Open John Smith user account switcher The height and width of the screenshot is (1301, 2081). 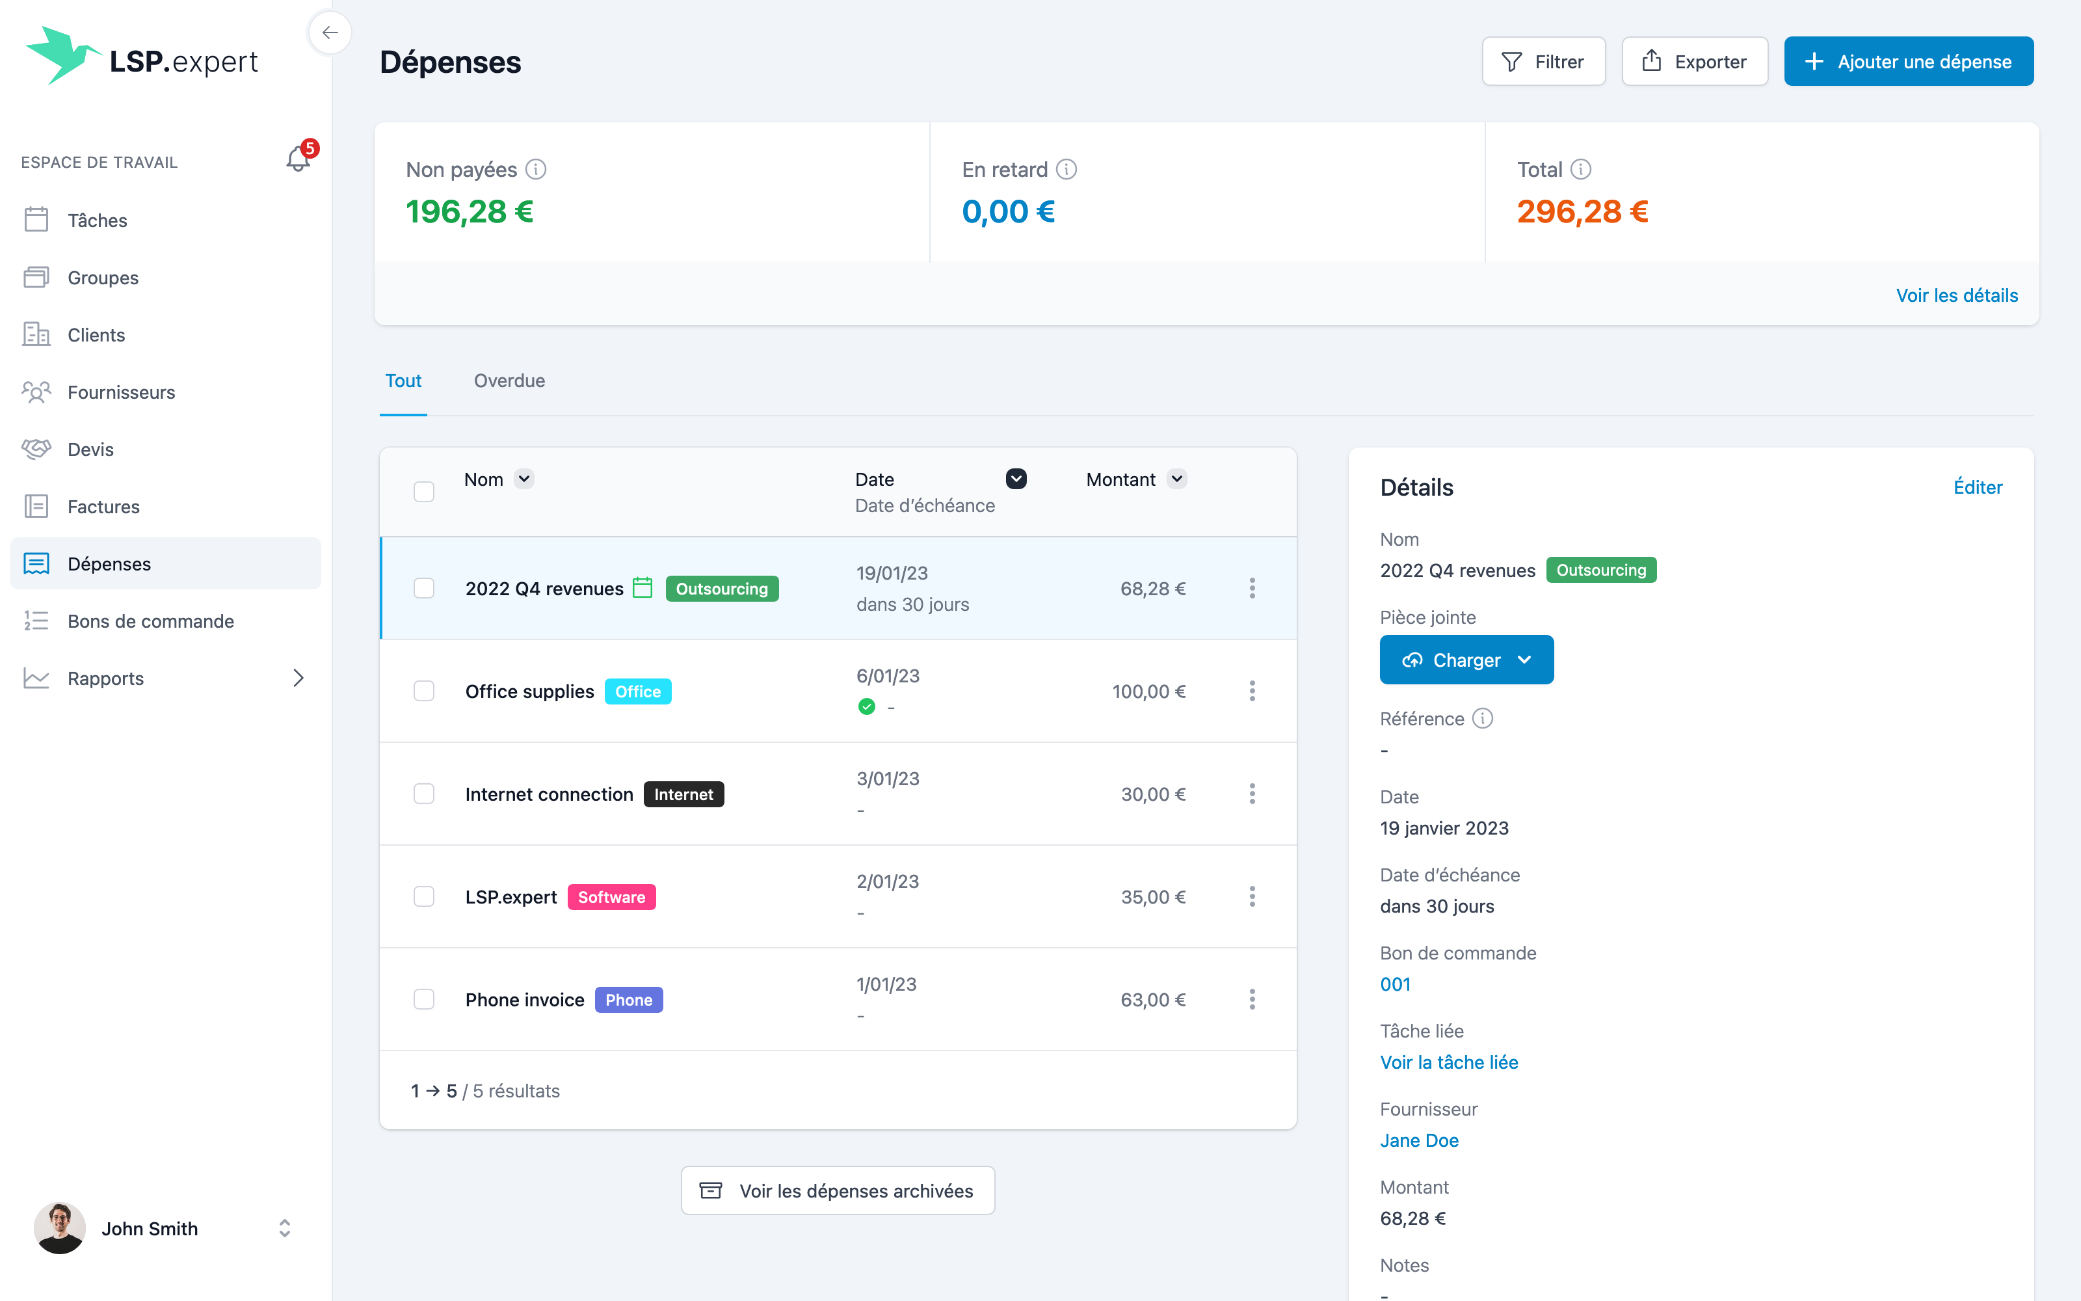285,1228
